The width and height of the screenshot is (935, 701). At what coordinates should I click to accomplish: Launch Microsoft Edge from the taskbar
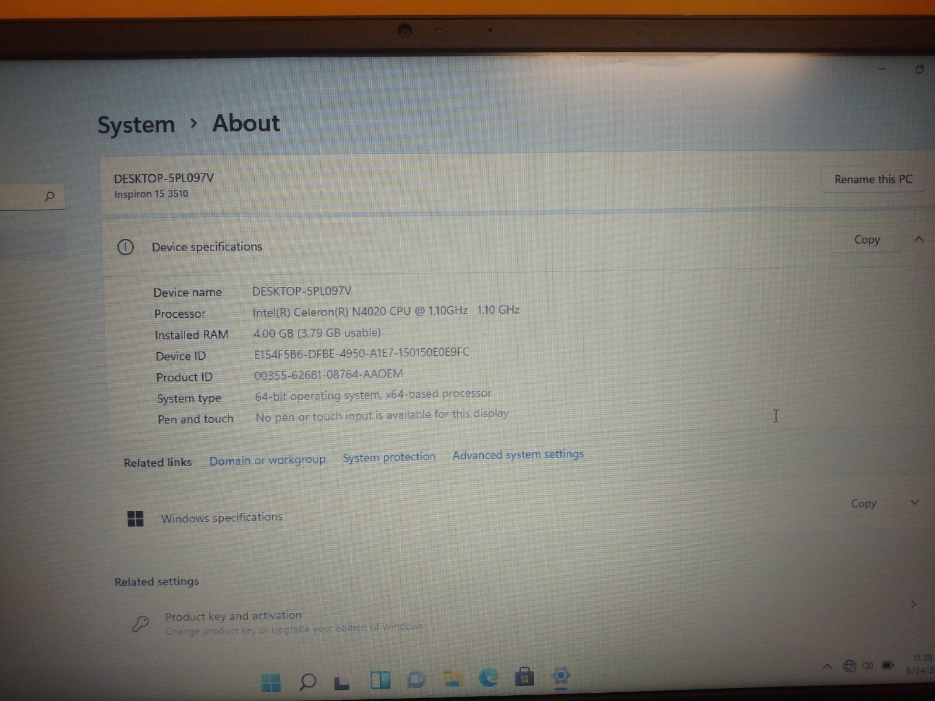point(489,677)
